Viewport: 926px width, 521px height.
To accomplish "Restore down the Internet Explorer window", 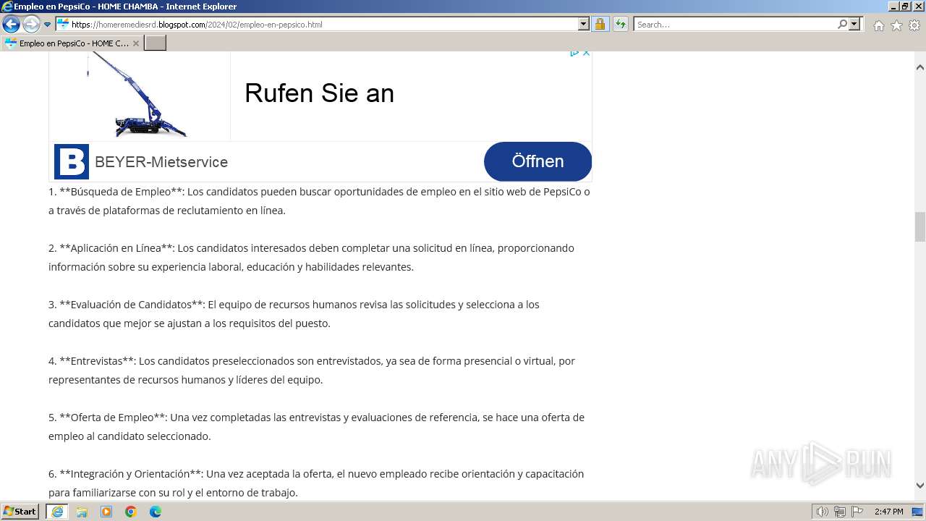I will [x=906, y=7].
